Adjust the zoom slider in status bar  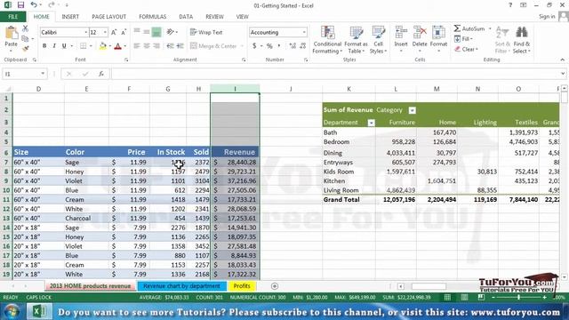(x=519, y=298)
